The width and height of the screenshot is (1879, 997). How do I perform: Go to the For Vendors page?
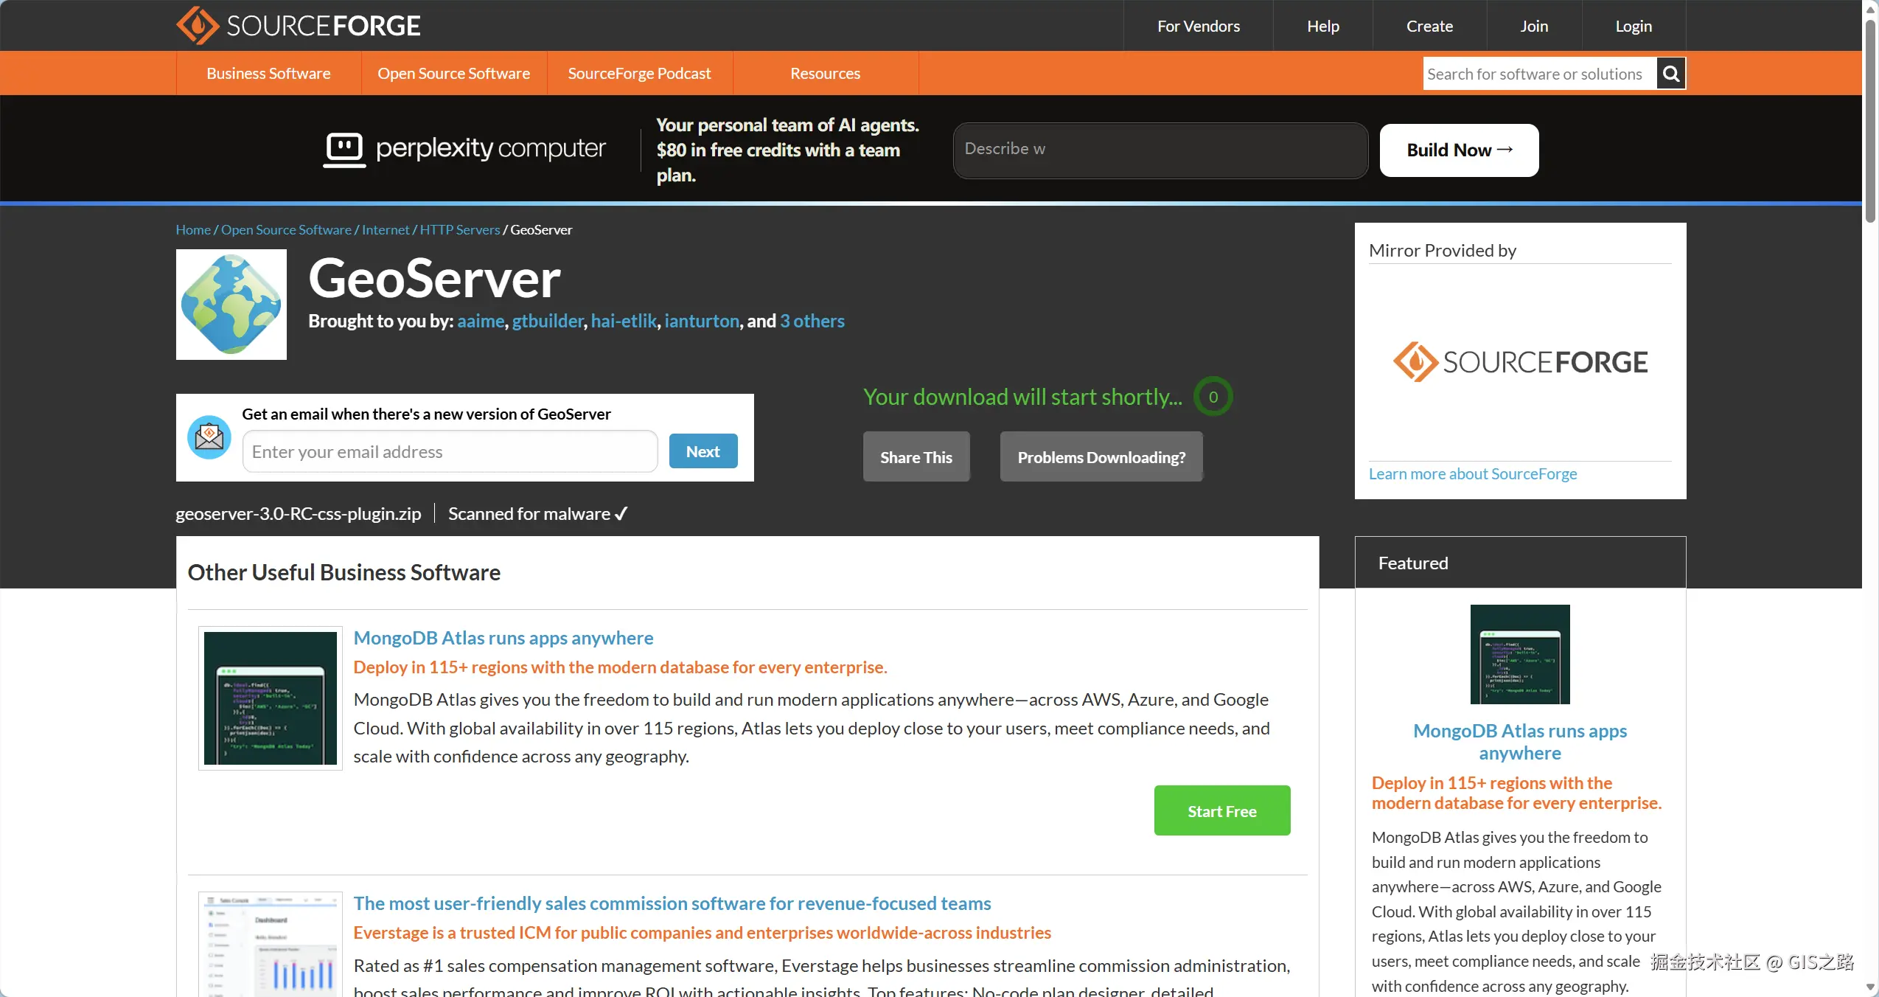1198,27
